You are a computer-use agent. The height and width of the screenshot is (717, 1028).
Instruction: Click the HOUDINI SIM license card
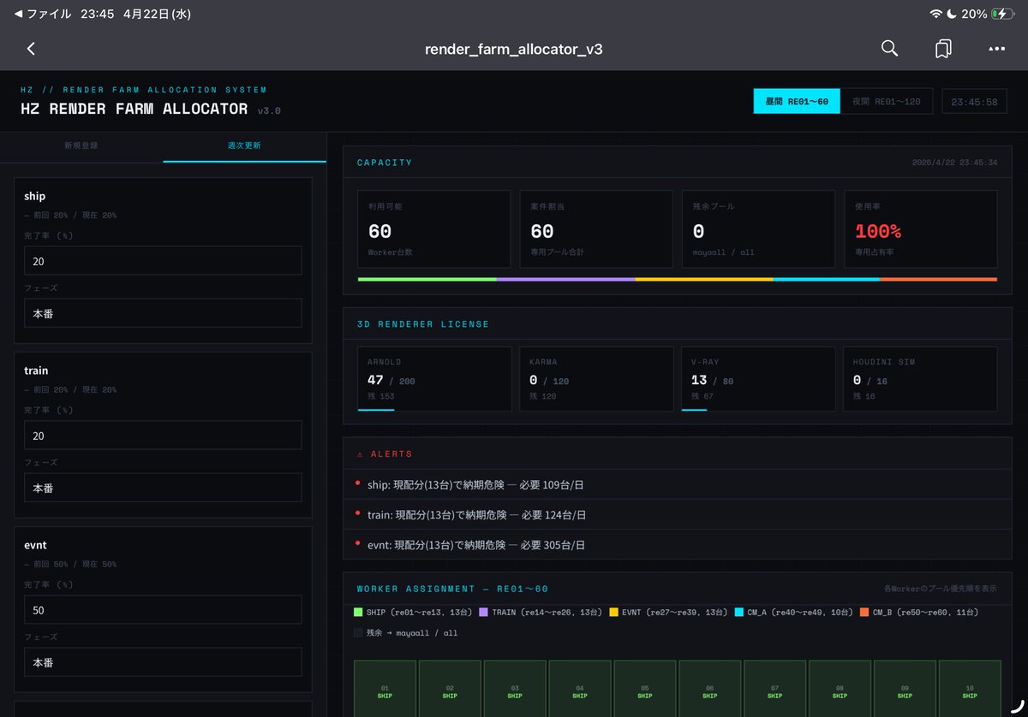point(920,379)
